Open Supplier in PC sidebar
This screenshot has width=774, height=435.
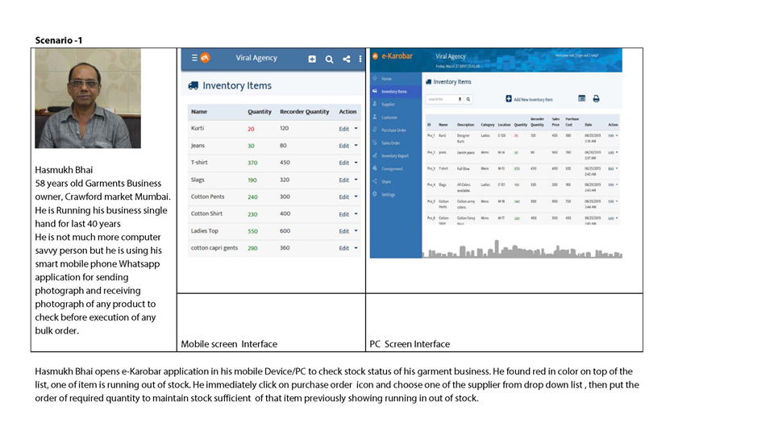click(x=388, y=104)
